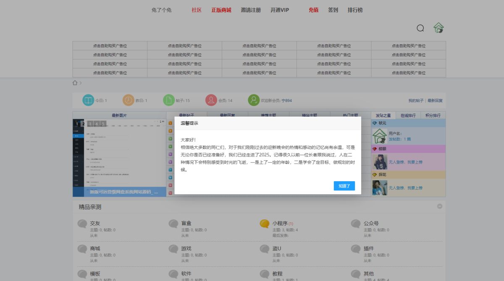
Task: Click the 其他 forum bubble icon
Action: [356, 274]
